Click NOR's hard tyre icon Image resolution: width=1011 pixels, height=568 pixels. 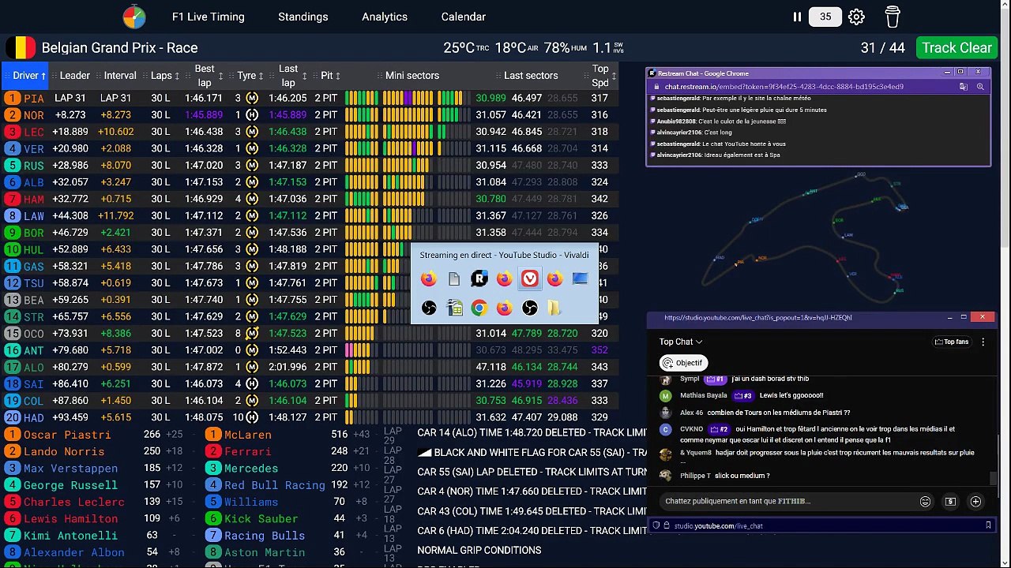tap(252, 114)
